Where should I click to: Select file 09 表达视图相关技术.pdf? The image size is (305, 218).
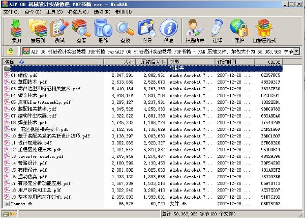(x=40, y=129)
